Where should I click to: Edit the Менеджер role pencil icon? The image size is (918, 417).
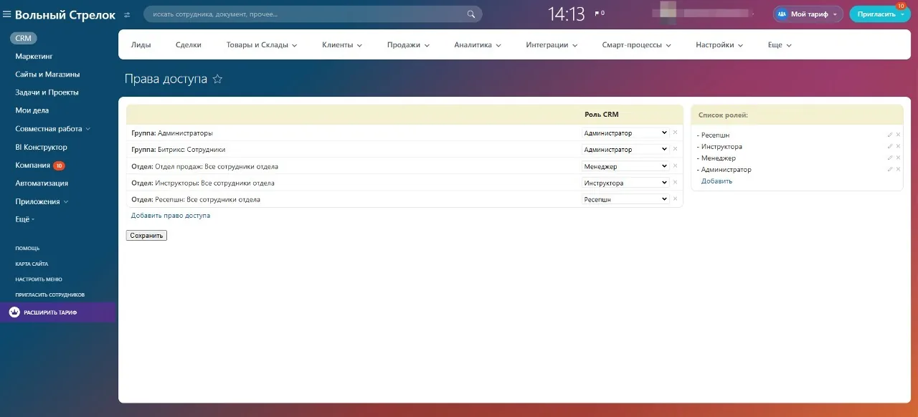(890, 158)
